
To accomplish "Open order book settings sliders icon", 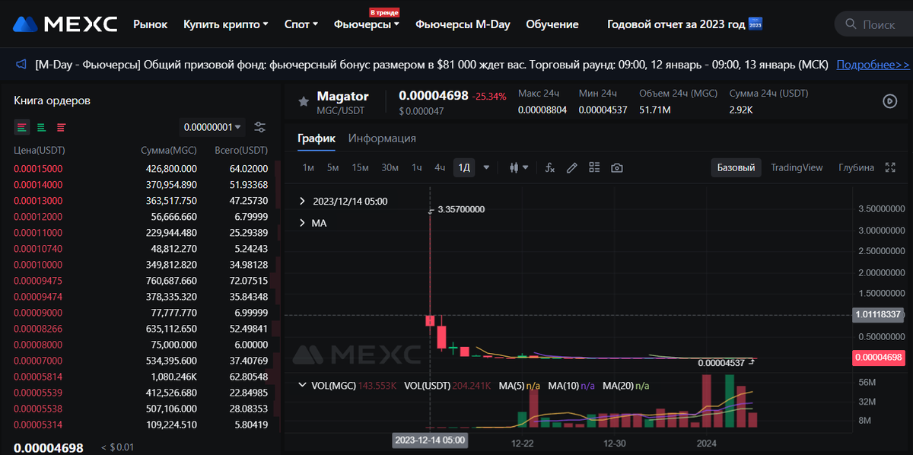I will tap(260, 127).
